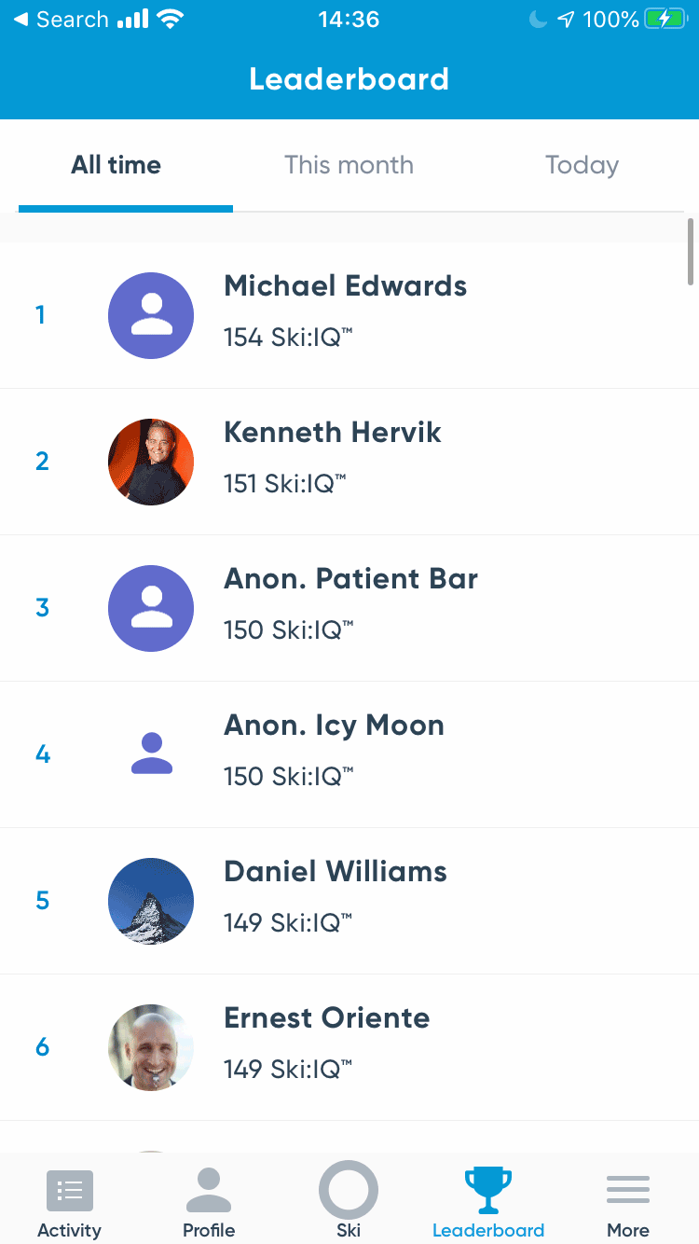Tap Anon. Icy Moon's avatar icon
Image resolution: width=699 pixels, height=1244 pixels.
click(151, 754)
